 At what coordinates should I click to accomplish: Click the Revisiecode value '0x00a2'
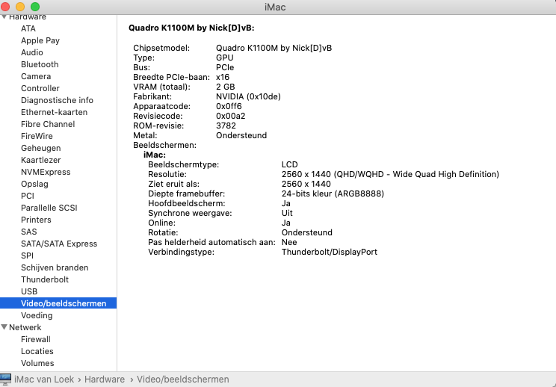coord(230,116)
